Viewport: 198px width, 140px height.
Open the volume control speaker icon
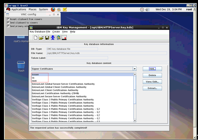tap(147, 9)
